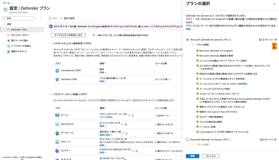The height and width of the screenshot is (160, 279).
Task: Click the 確認 button
Action: pos(193,156)
